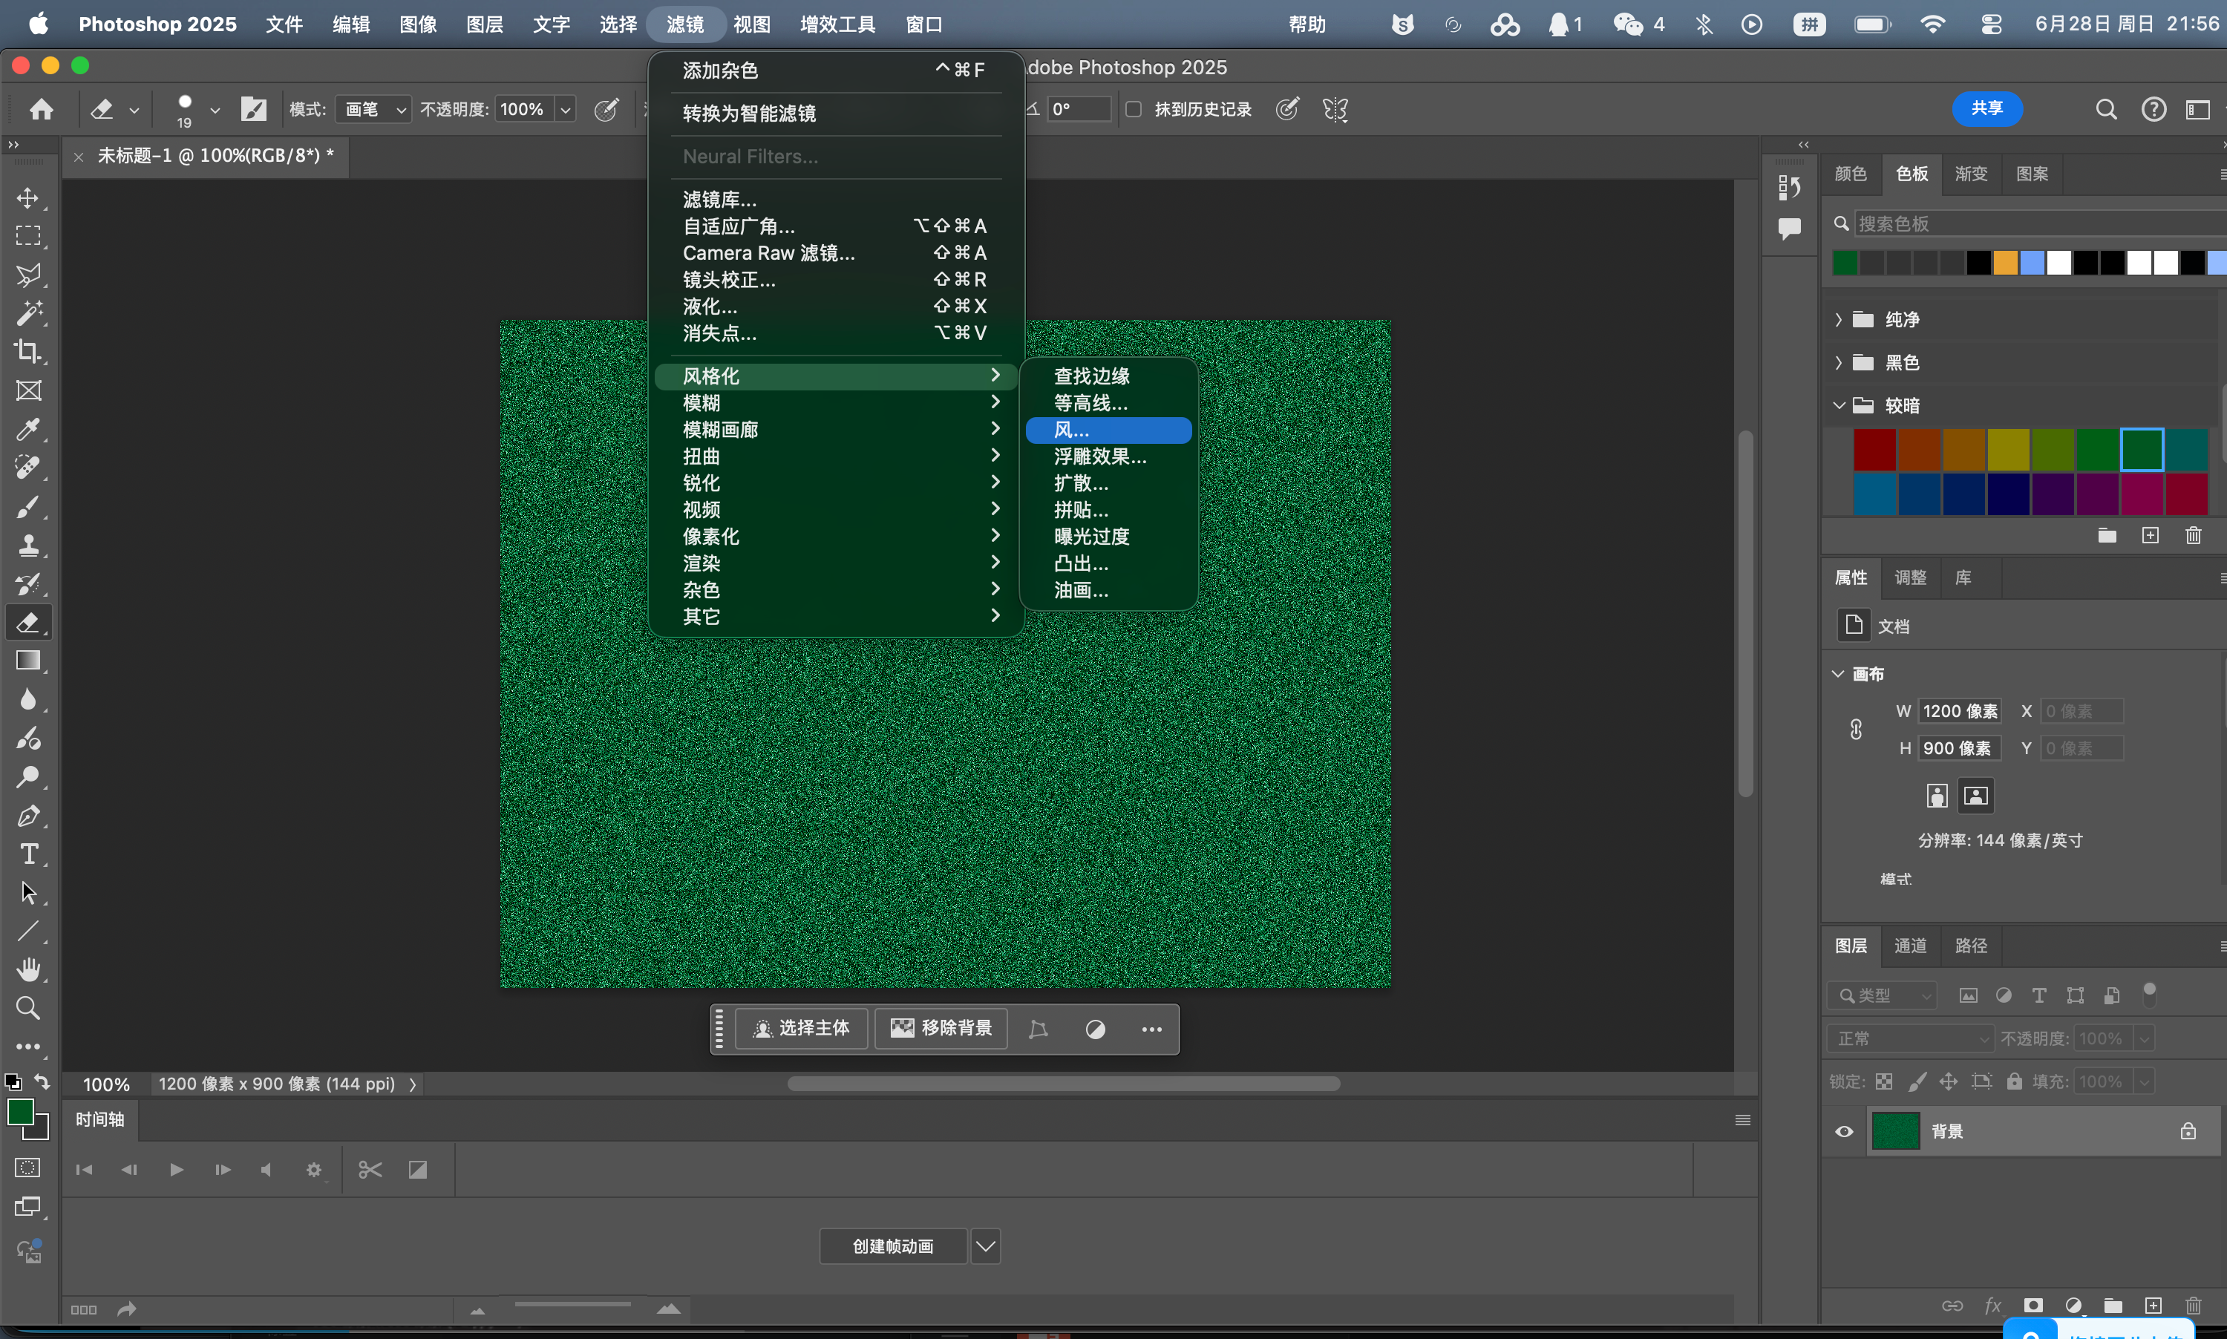Choose 浮雕效果... from the submenu
2227x1339 pixels.
(1108, 456)
